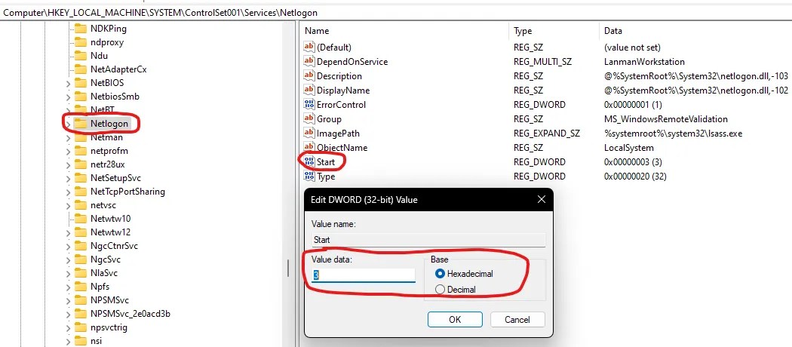The height and width of the screenshot is (347, 792).
Task: Click the Netlogon folder icon
Action: [81, 123]
